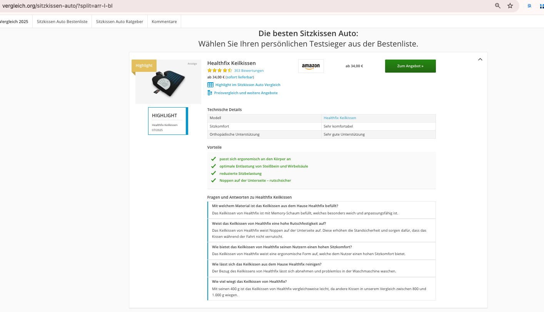Click question about hohe Rutschfestigkeit
The width and height of the screenshot is (544, 312).
(x=269, y=223)
